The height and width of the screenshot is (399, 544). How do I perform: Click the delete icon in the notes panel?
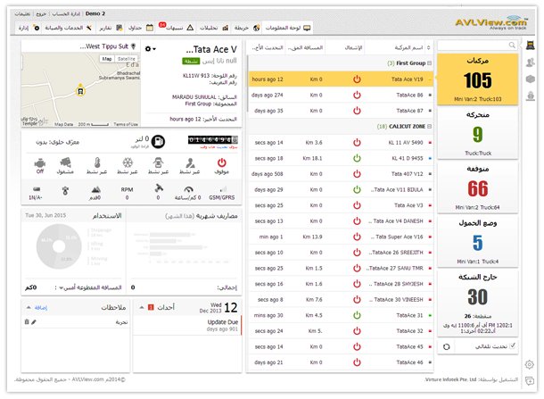pyautogui.click(x=27, y=320)
